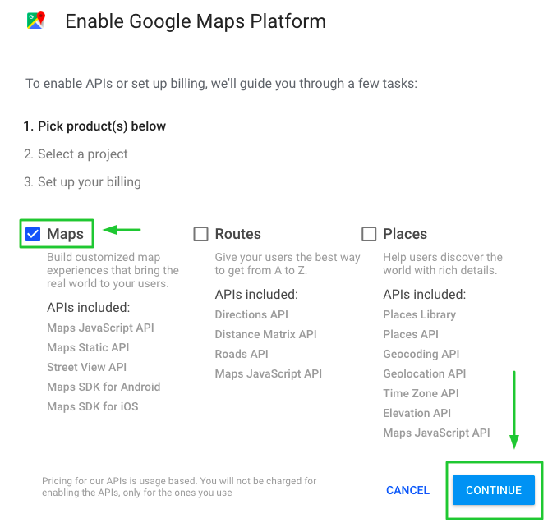Click step 2 Select a project
This screenshot has height=527, width=557.
point(76,154)
